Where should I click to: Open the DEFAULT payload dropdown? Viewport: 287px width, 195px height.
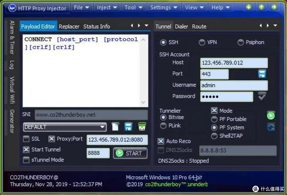tap(65, 127)
